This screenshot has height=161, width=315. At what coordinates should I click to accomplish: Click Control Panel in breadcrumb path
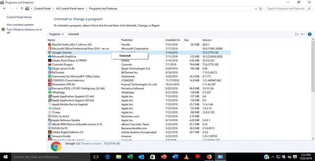point(42,8)
